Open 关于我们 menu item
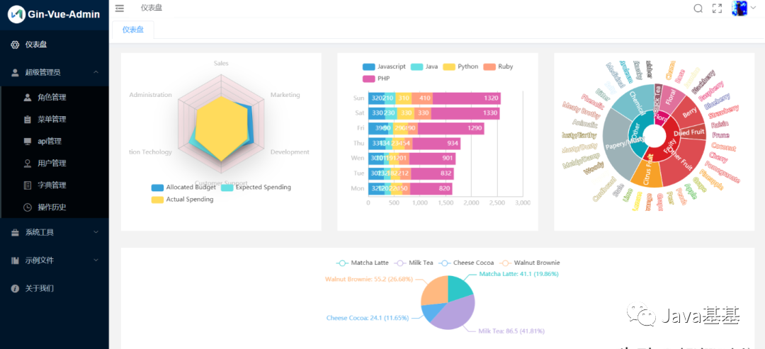Viewport: 765px width, 349px height. coord(54,289)
